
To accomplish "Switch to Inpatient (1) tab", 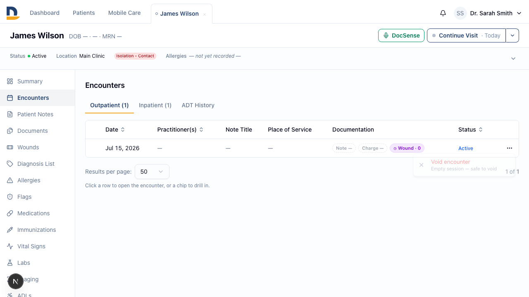I will point(155,105).
